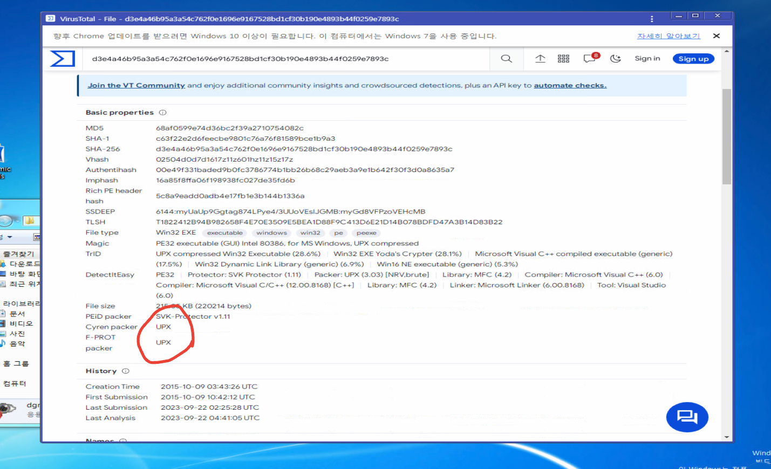Click the Sign in link
This screenshot has height=469, width=771.
click(x=647, y=59)
